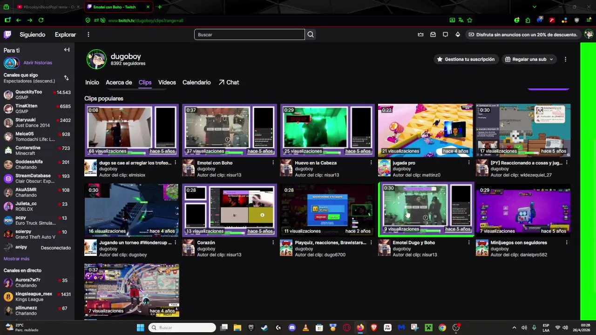Open options for Minijuegos con seguidores clip

(567, 242)
